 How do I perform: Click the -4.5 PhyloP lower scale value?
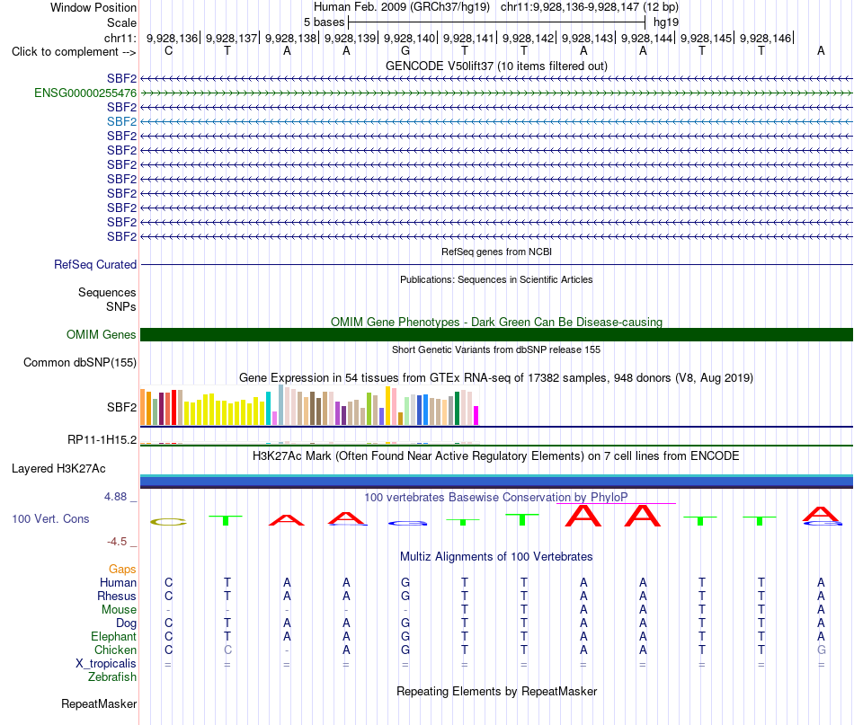[x=117, y=541]
